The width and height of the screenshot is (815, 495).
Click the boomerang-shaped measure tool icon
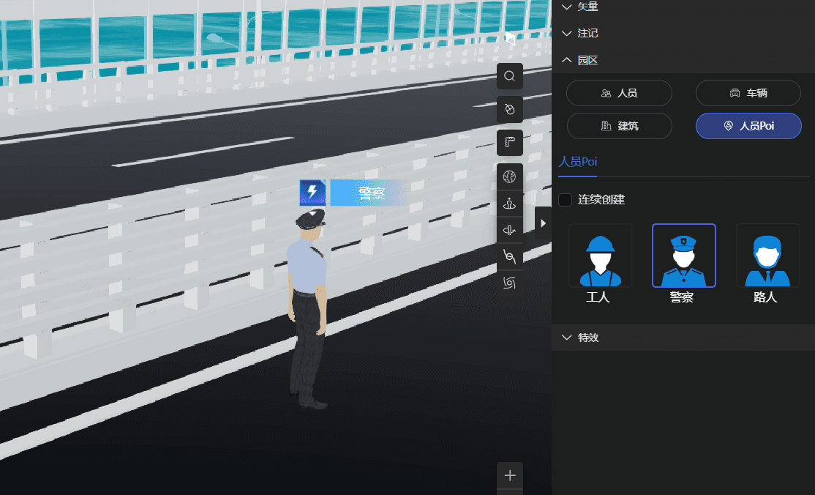510,143
